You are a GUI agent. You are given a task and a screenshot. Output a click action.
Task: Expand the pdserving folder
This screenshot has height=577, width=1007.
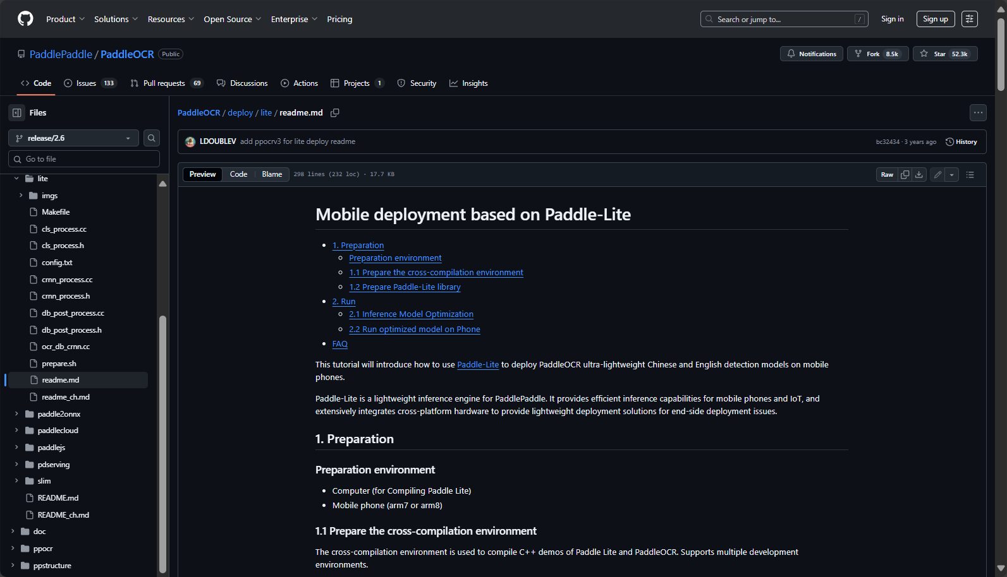click(16, 465)
